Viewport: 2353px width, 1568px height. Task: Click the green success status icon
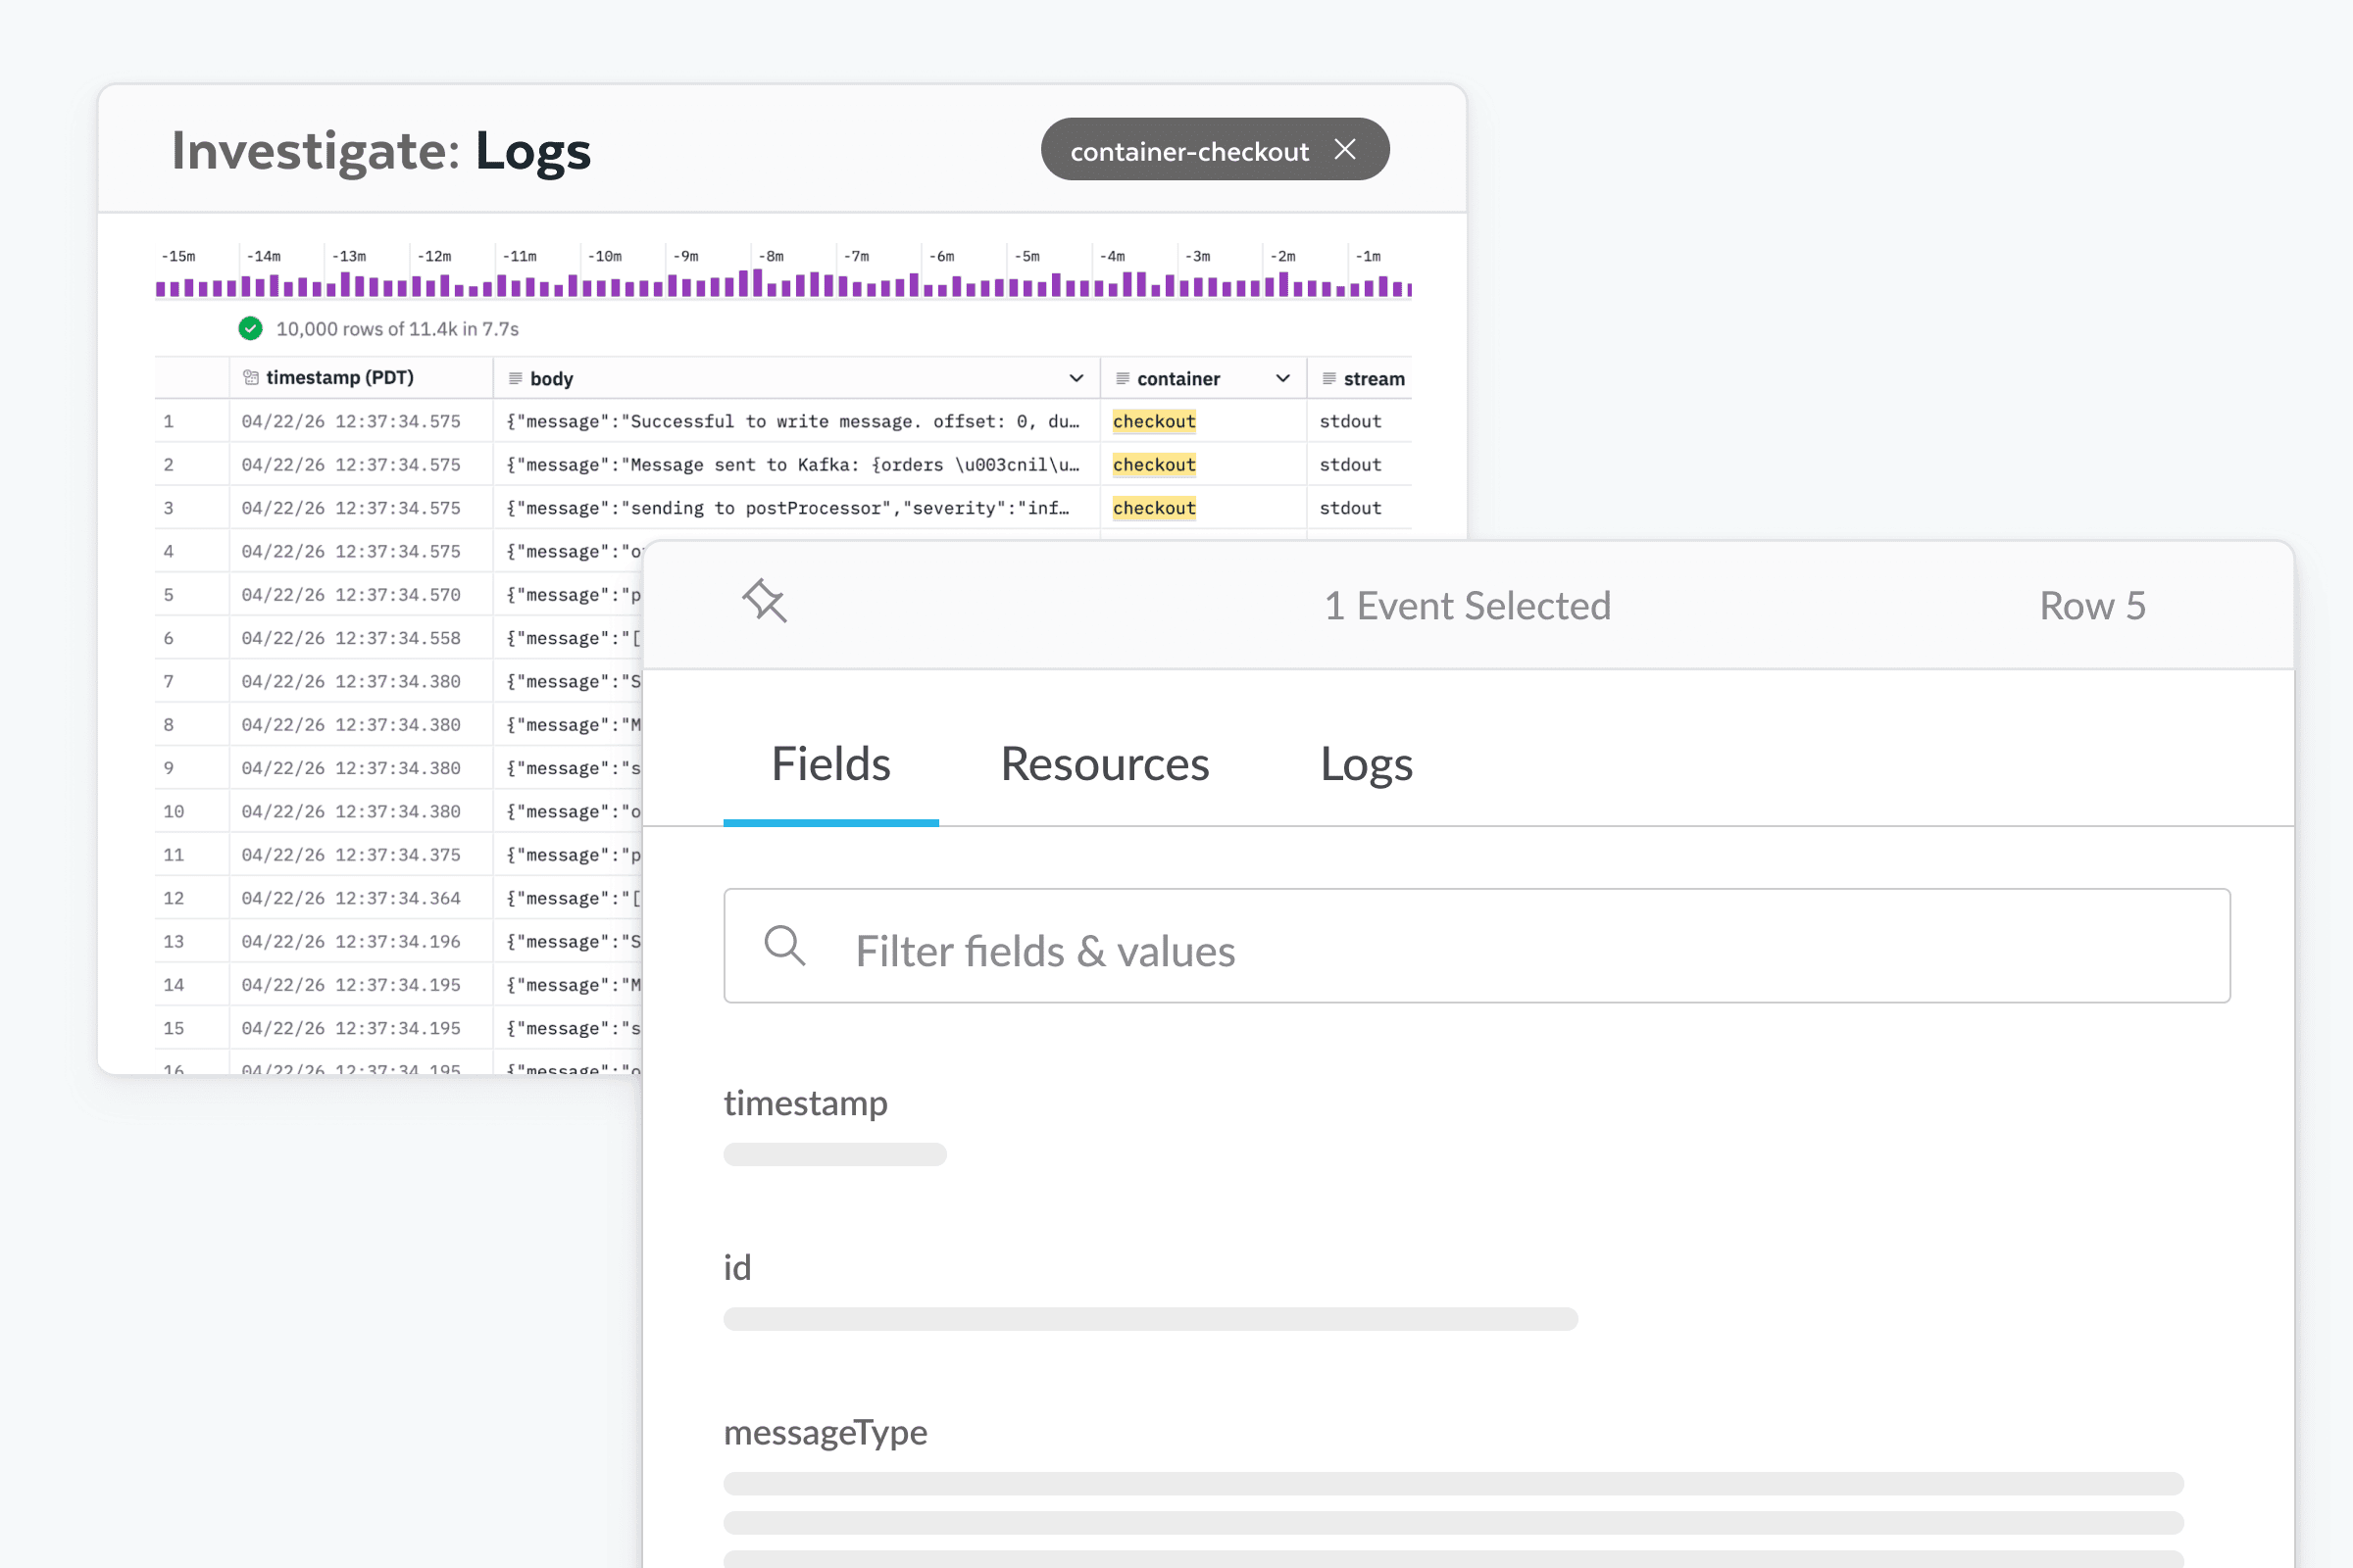coord(250,329)
